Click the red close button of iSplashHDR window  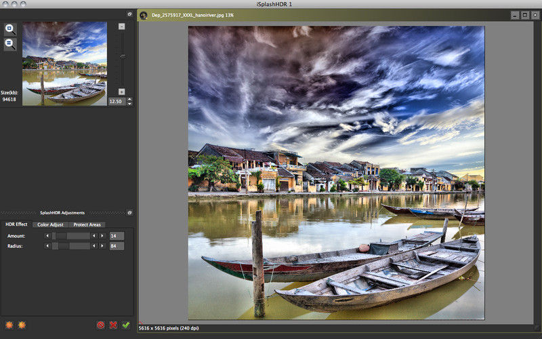point(5,4)
